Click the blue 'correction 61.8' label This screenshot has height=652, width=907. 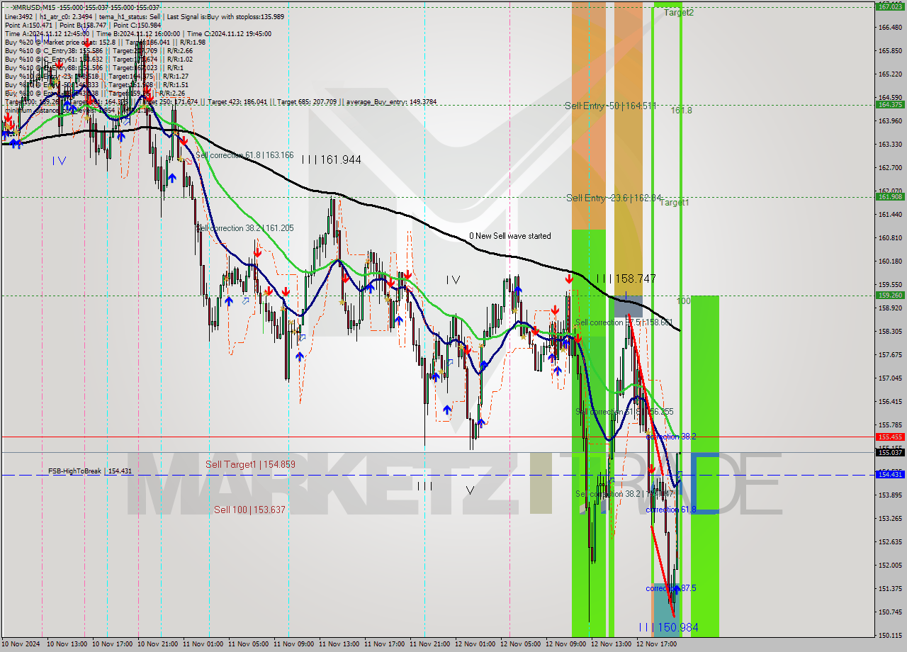coord(670,510)
